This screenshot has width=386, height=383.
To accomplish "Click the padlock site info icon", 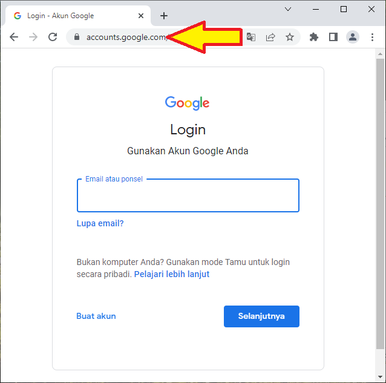I will click(77, 37).
